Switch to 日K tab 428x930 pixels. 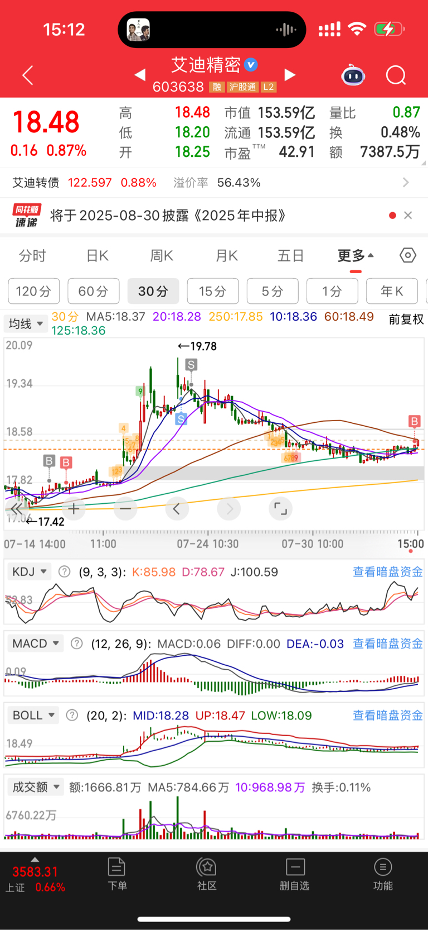click(98, 255)
